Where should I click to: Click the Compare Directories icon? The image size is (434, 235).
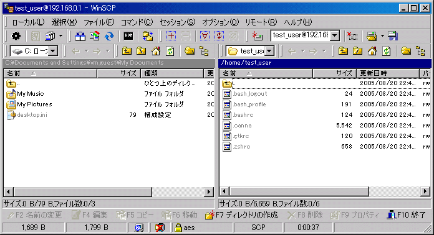(x=80, y=36)
